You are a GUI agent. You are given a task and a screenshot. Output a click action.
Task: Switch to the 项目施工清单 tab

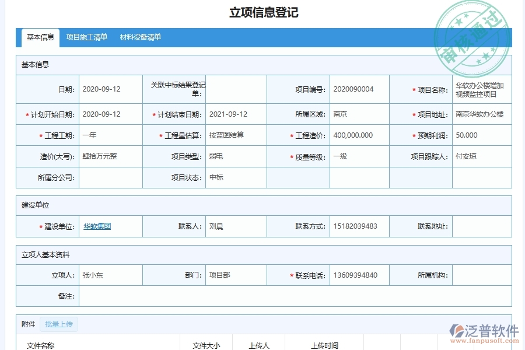click(x=86, y=37)
